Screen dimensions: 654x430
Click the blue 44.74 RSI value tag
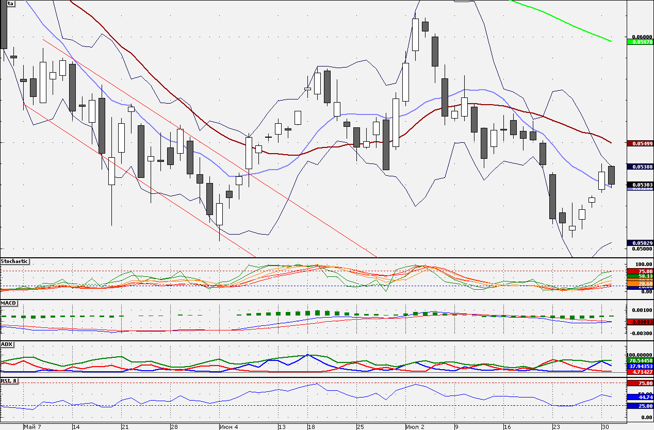point(640,397)
